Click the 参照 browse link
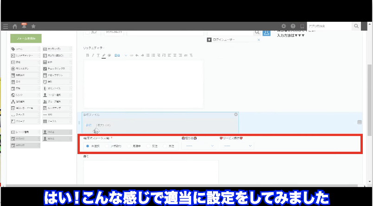This screenshot has width=373, height=206. [89, 125]
